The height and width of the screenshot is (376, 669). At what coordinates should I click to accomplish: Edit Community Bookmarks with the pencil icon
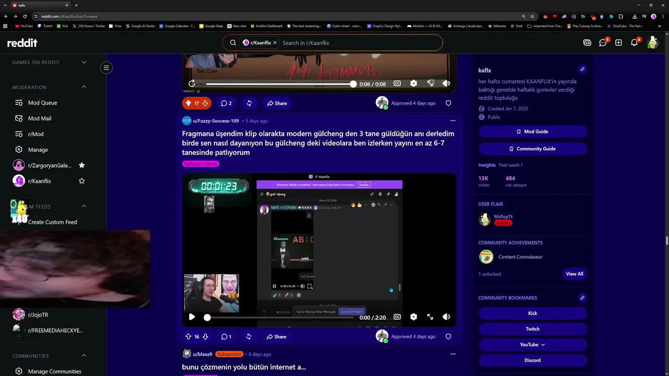[x=582, y=298]
